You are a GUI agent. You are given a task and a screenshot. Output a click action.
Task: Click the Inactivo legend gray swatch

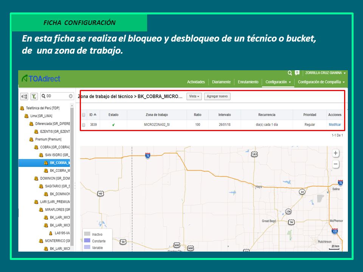(87, 233)
